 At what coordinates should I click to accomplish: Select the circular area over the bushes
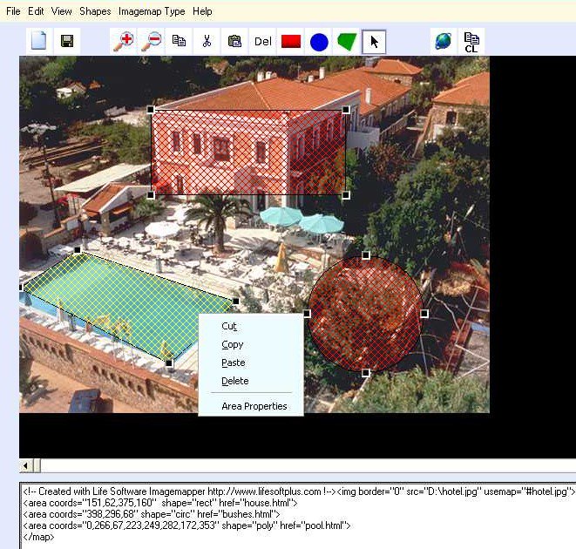(x=365, y=314)
